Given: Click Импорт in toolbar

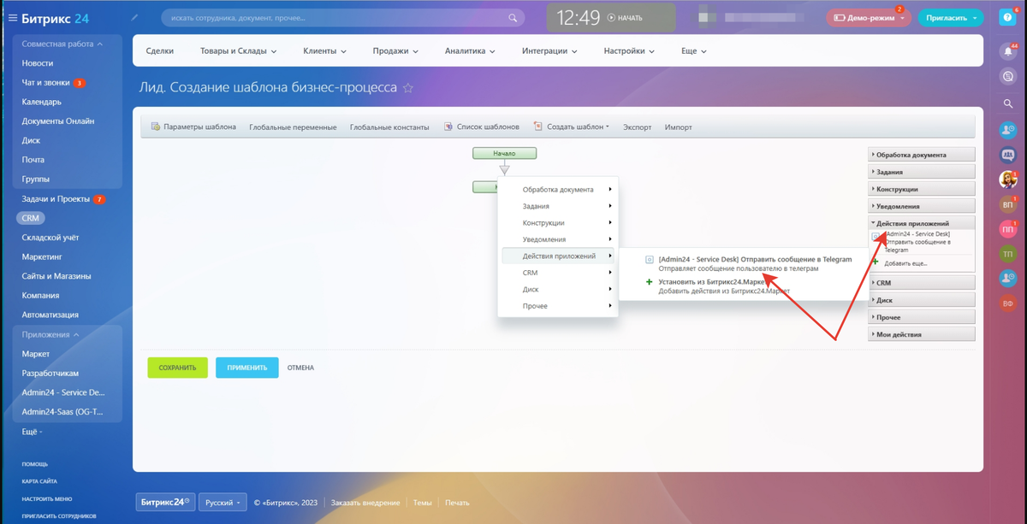Looking at the screenshot, I should coord(678,127).
